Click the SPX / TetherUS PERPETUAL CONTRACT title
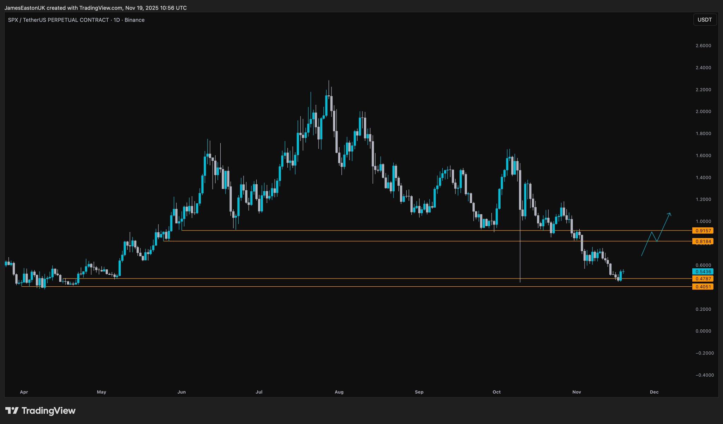The width and height of the screenshot is (723, 424). coord(58,20)
